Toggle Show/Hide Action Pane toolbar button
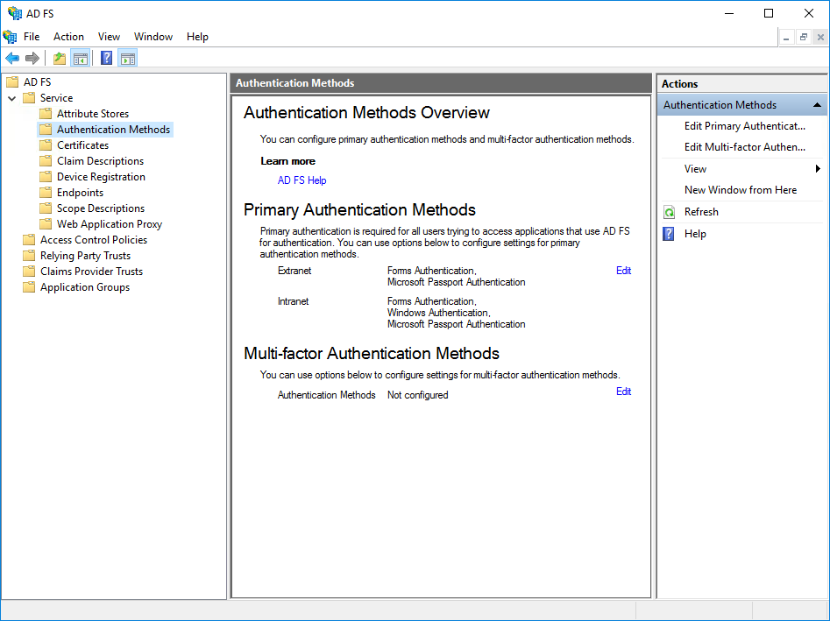The image size is (830, 621). 128,59
